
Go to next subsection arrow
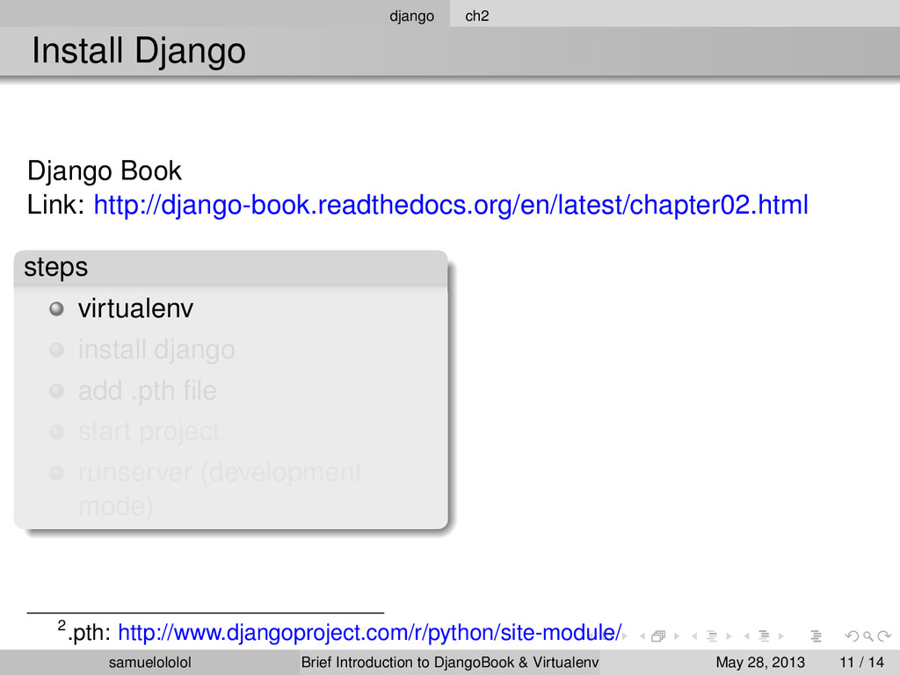tap(729, 636)
